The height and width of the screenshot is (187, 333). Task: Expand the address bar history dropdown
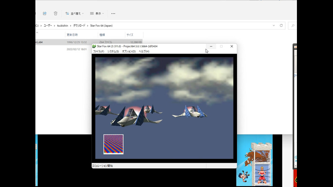click(274, 25)
